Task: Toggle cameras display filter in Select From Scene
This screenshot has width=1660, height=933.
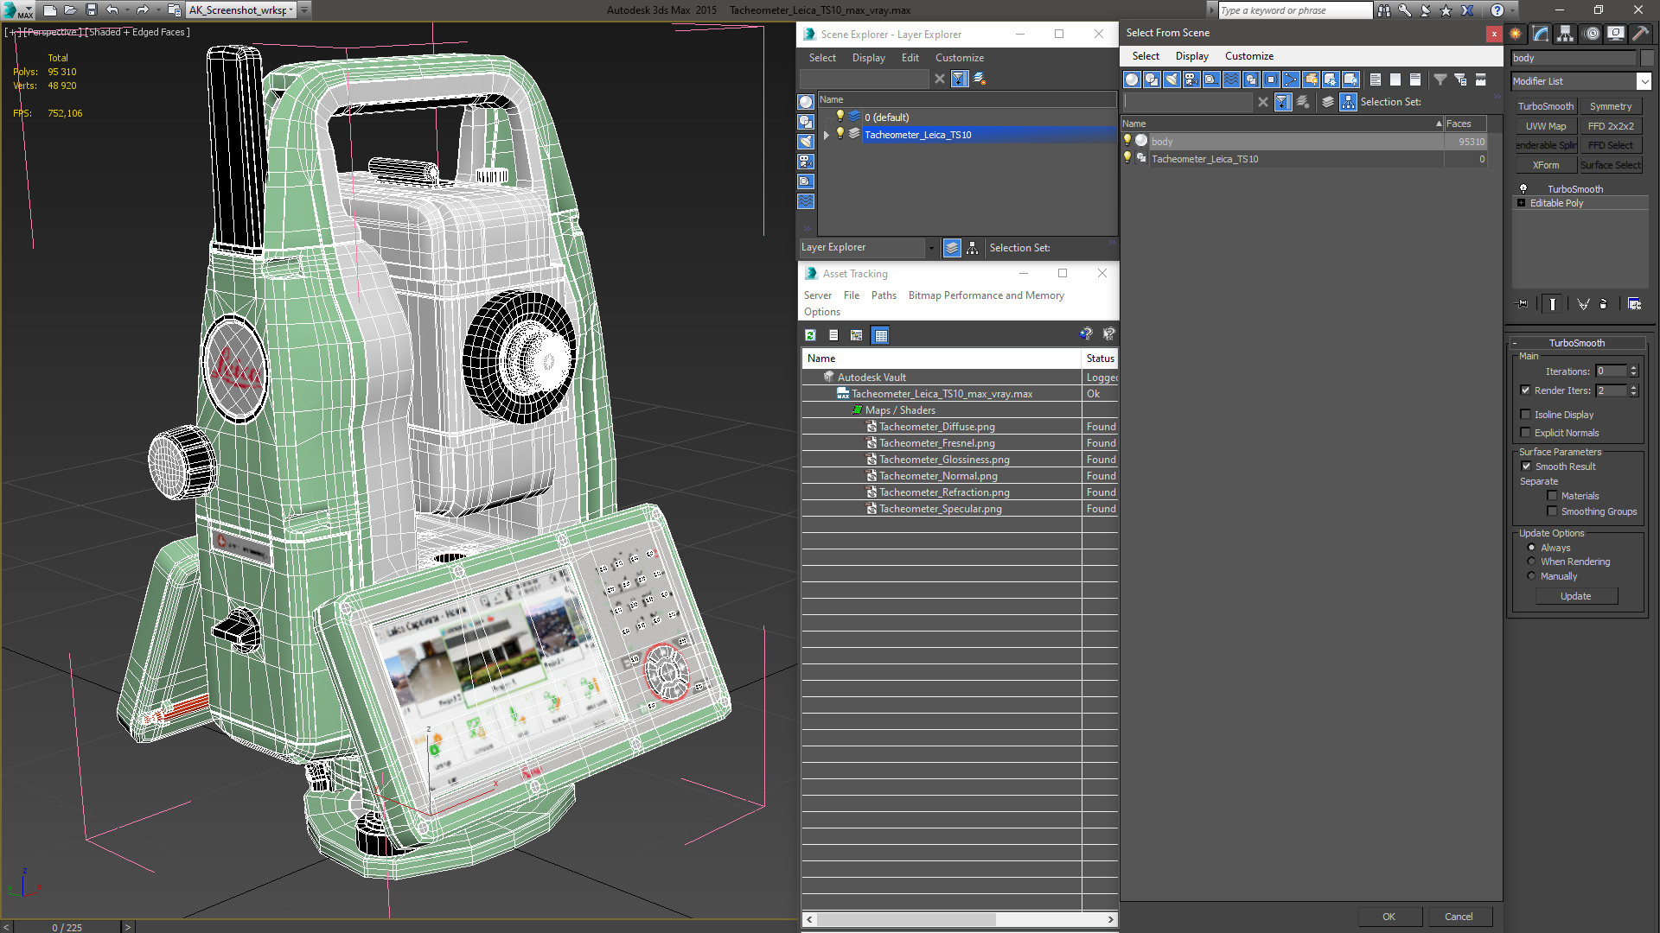Action: pyautogui.click(x=1191, y=79)
